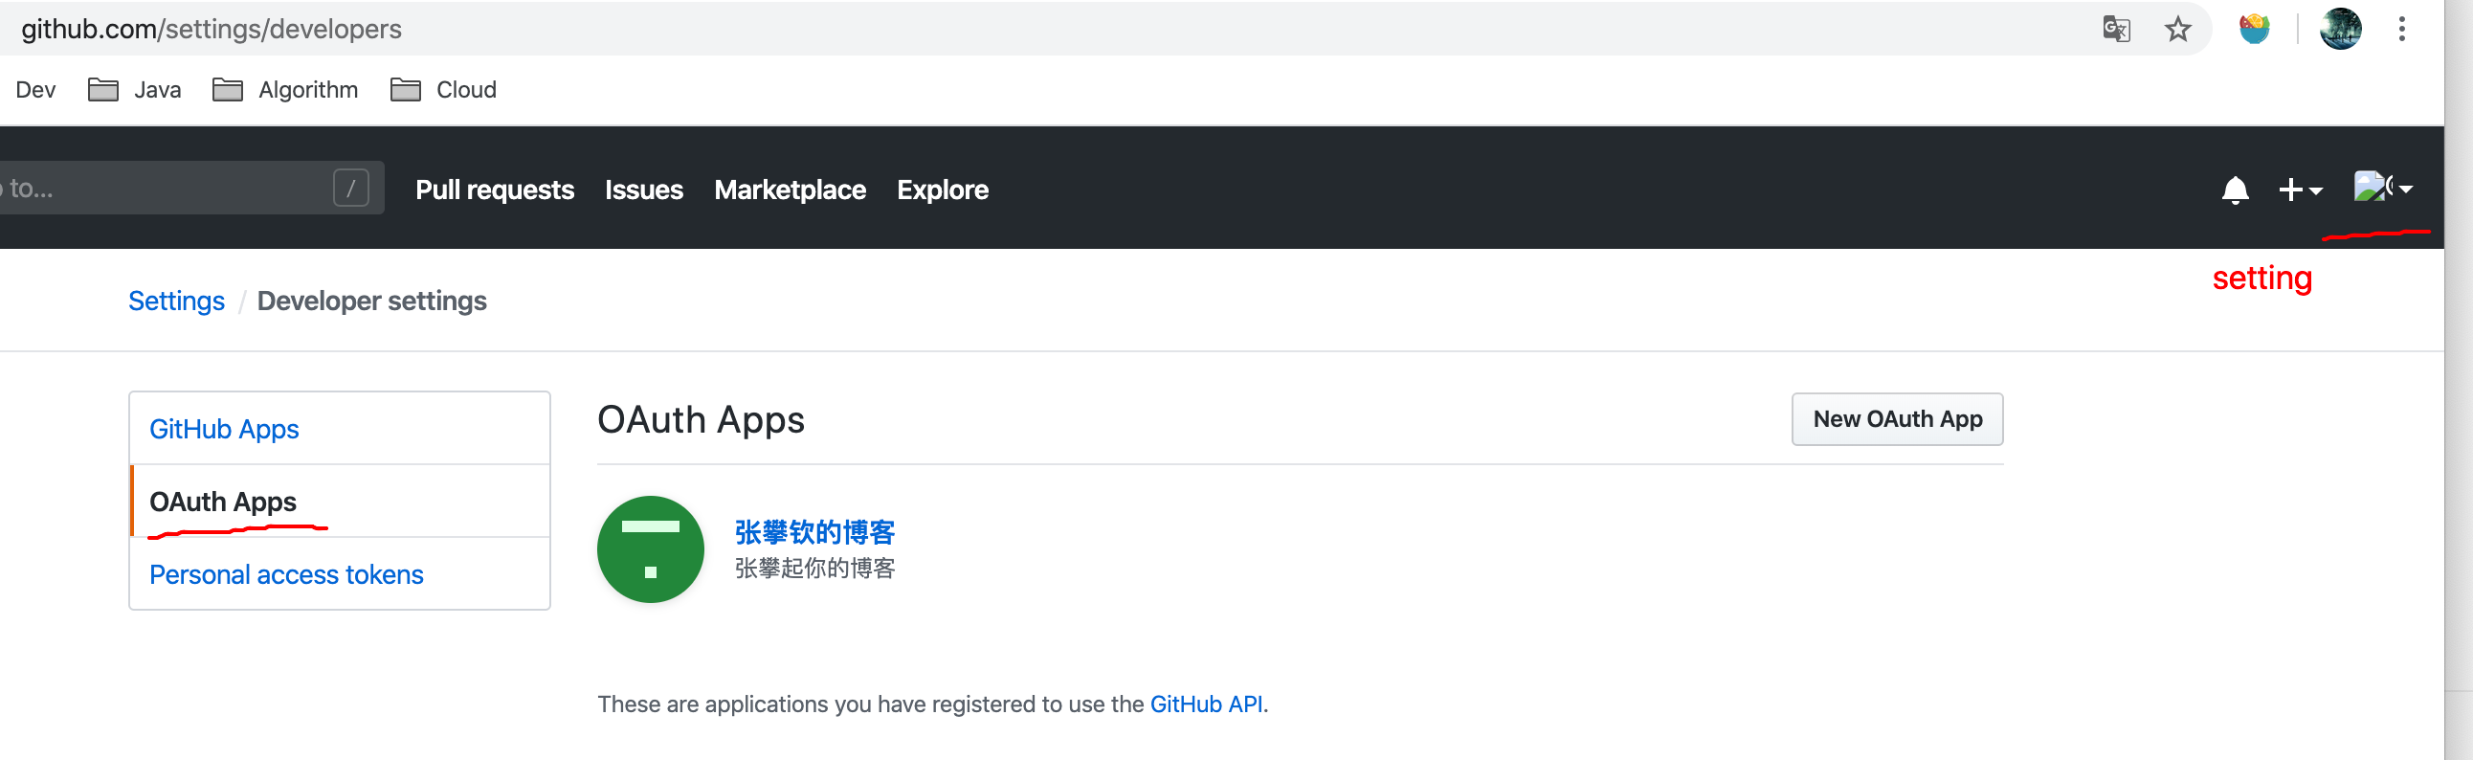The width and height of the screenshot is (2473, 760).
Task: Select GitHub Apps in sidebar
Action: pos(224,429)
